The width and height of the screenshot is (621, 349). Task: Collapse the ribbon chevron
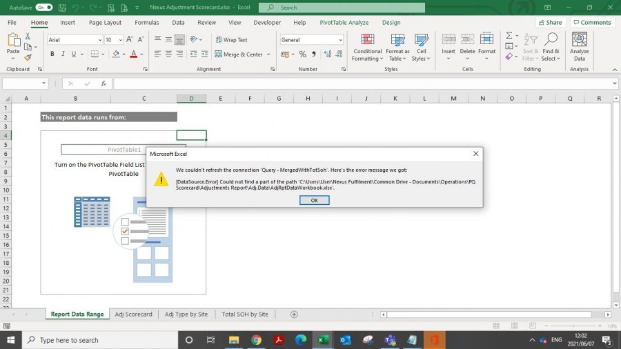(614, 70)
